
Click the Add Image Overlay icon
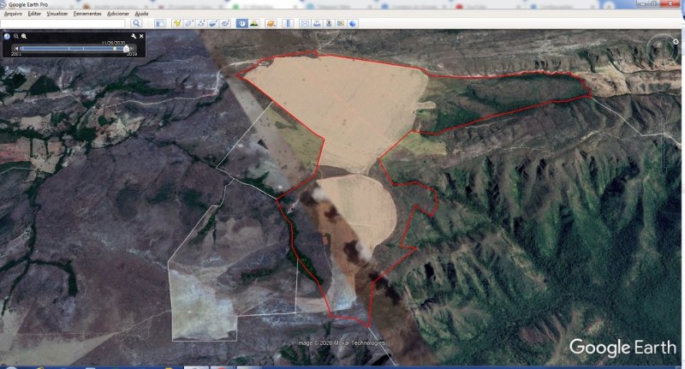click(x=212, y=23)
